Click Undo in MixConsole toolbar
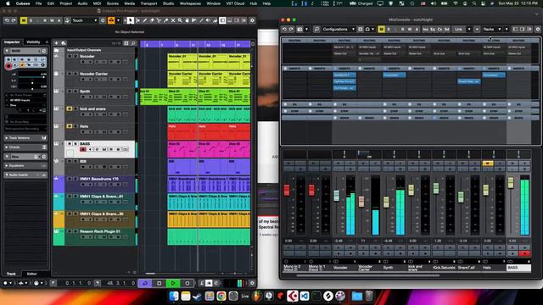Image resolution: width=543 pixels, height=305 pixels. [284, 30]
